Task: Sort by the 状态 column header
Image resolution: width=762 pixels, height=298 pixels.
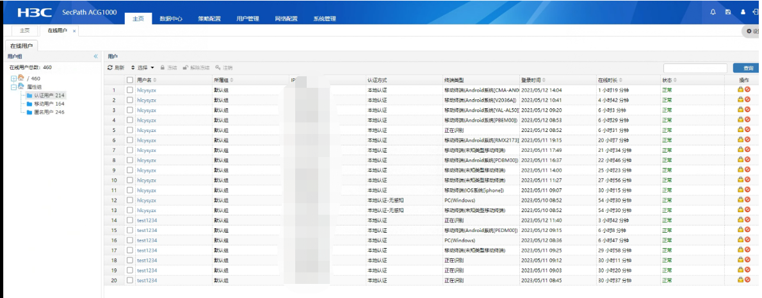Action: click(669, 79)
